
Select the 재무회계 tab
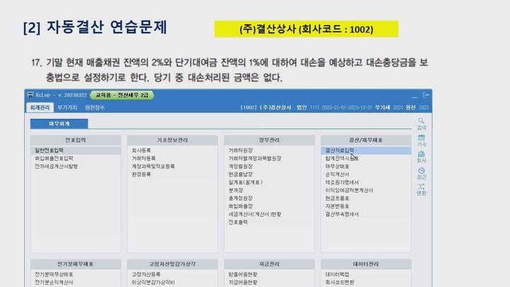pyautogui.click(x=59, y=123)
